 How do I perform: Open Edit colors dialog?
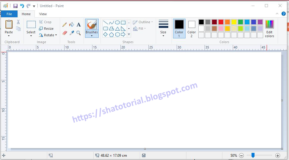click(x=269, y=28)
